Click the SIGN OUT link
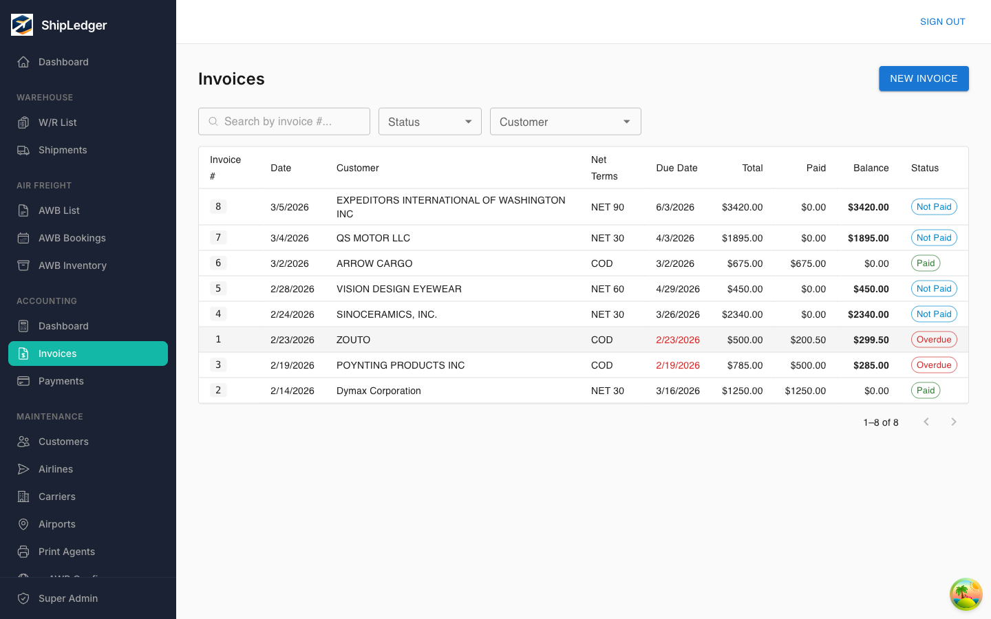This screenshot has width=991, height=619. tap(943, 22)
